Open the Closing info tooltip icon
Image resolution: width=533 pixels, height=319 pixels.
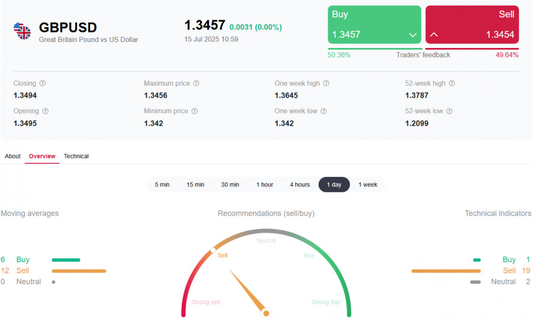point(43,83)
